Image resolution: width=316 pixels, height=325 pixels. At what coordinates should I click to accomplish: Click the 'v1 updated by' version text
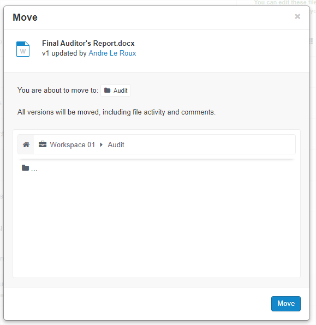64,53
